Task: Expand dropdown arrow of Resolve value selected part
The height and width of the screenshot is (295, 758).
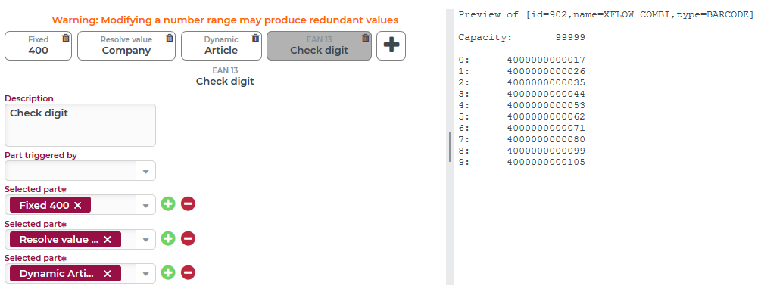Action: pos(146,240)
